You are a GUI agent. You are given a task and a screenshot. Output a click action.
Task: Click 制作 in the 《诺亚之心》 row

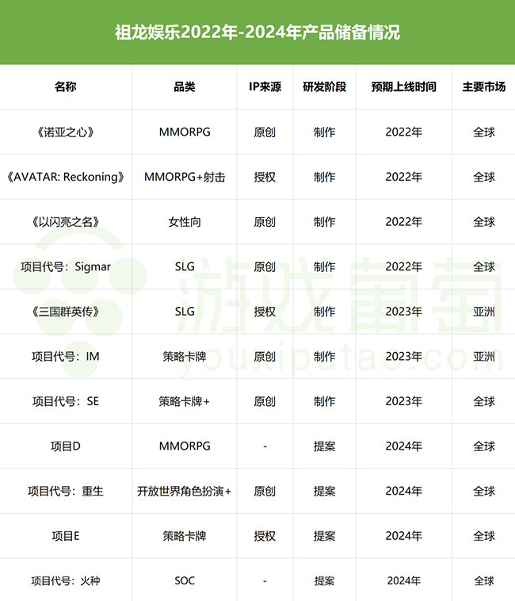pyautogui.click(x=324, y=132)
